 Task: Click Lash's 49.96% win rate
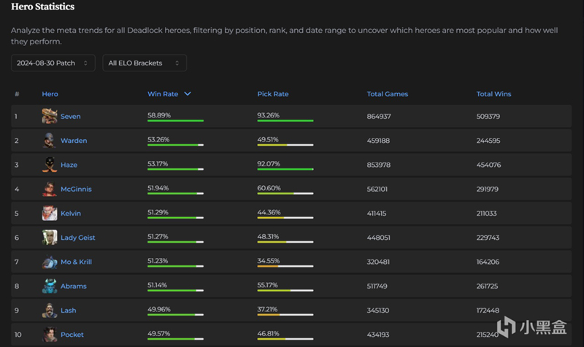(159, 309)
